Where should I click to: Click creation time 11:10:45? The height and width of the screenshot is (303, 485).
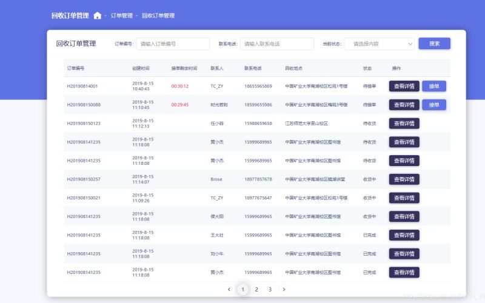click(141, 108)
